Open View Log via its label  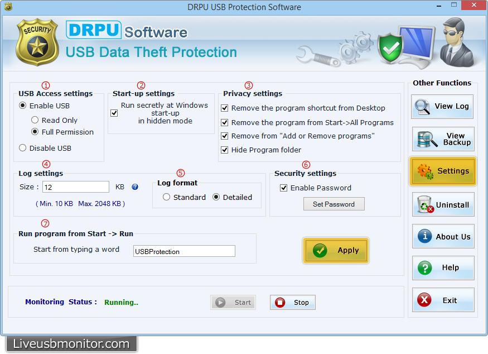point(452,106)
